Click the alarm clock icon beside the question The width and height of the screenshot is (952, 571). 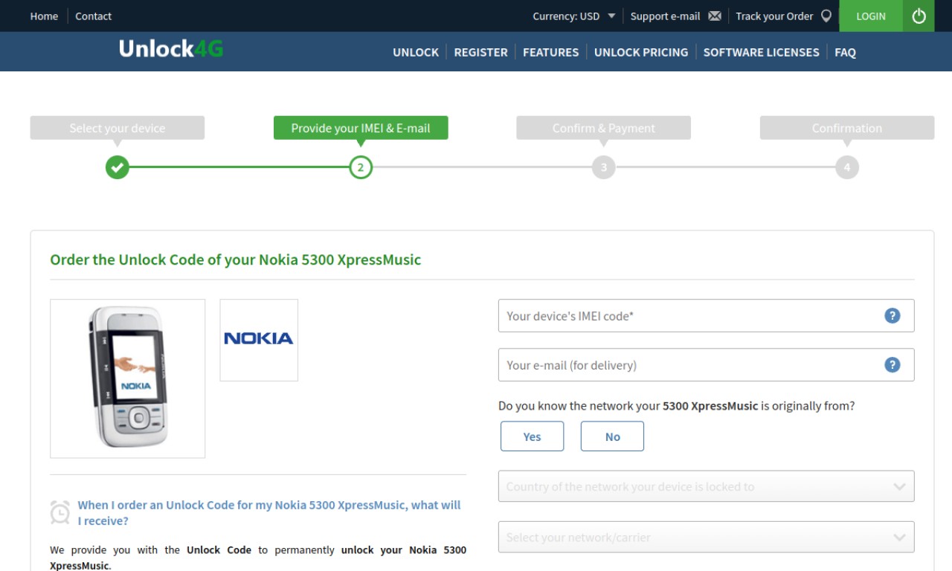[x=60, y=512]
